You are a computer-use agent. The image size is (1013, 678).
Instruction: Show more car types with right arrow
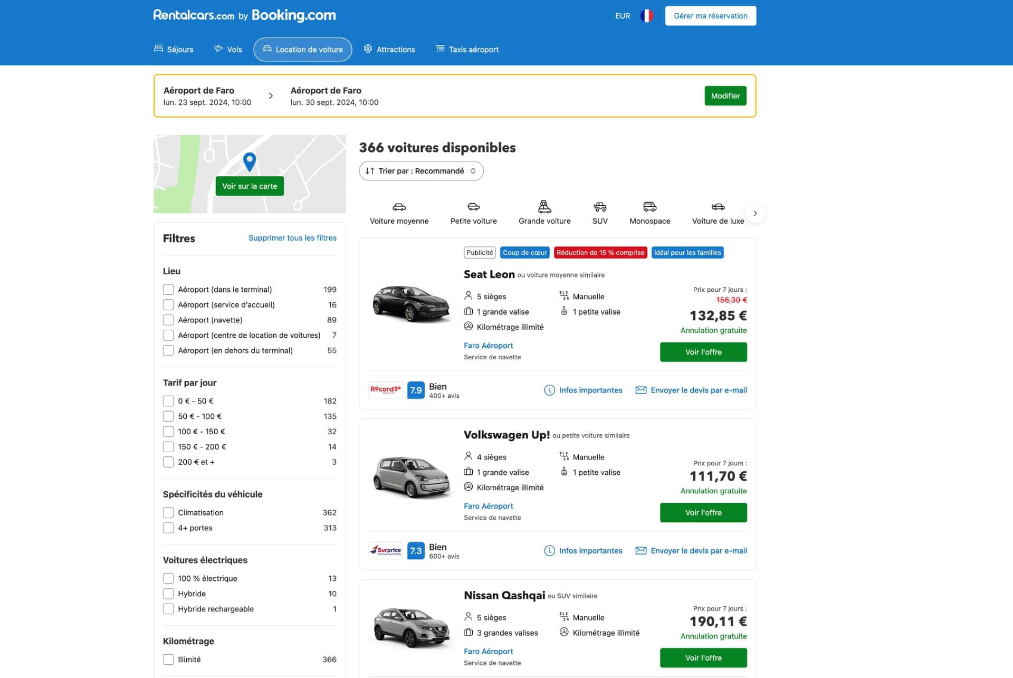point(755,214)
